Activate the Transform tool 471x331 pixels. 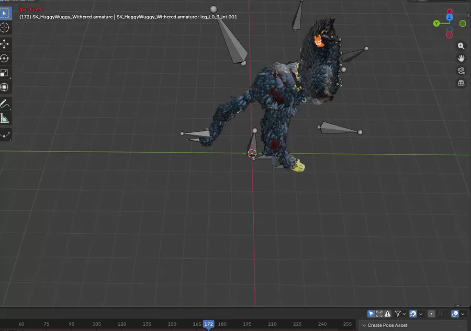5,87
